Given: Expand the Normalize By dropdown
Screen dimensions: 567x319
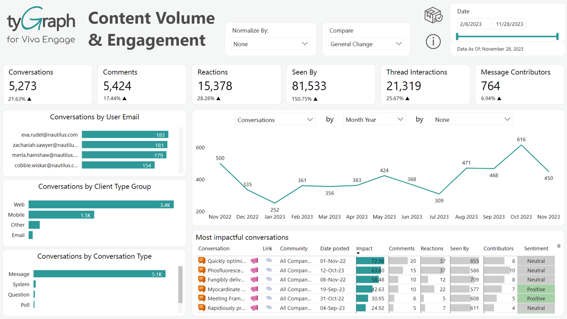Looking at the screenshot, I should [x=271, y=44].
